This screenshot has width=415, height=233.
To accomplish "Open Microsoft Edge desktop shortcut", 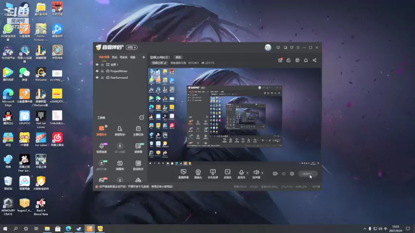I will [x=8, y=98].
